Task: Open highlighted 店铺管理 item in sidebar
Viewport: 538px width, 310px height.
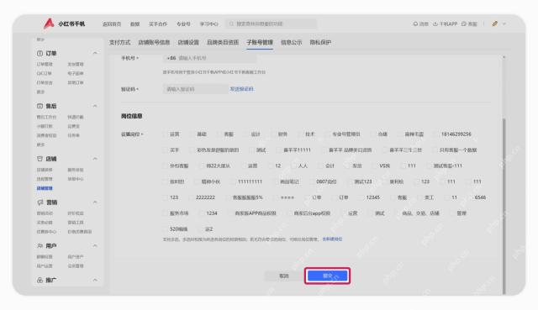Action: click(x=45, y=188)
